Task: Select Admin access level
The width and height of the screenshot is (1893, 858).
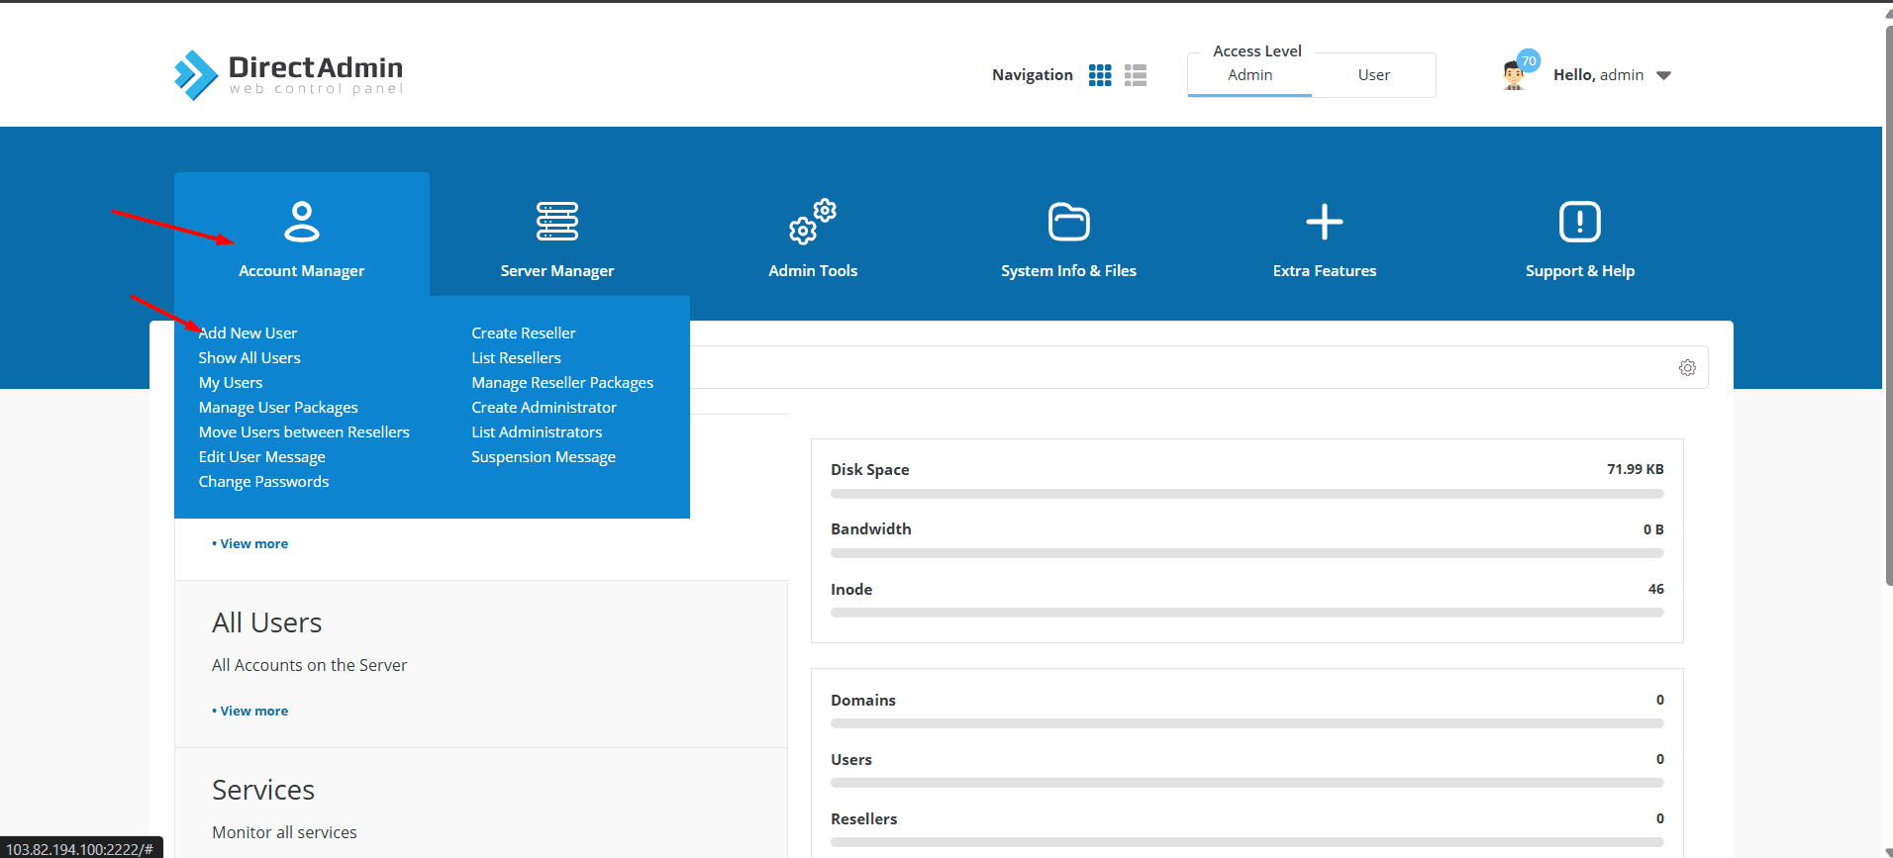Action: 1249,75
